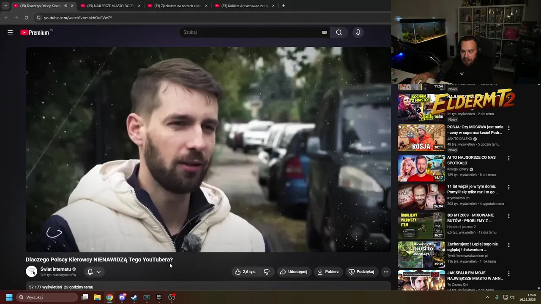This screenshot has width=541, height=304.
Task: Go forward in Chrome history
Action: pyautogui.click(x=16, y=18)
